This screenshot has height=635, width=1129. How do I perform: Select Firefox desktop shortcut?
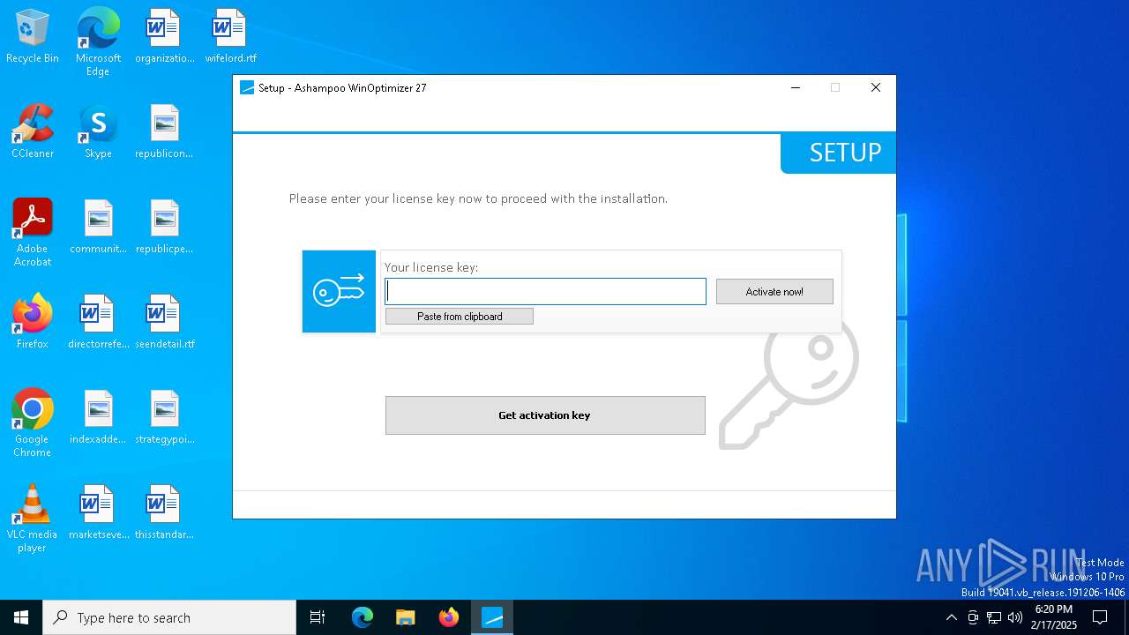point(33,323)
